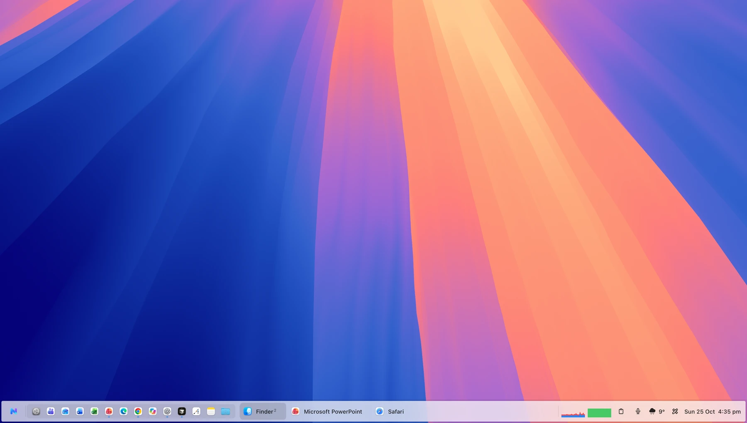The height and width of the screenshot is (423, 747).
Task: Open Google Chrome from the taskbar
Action: coord(138,411)
